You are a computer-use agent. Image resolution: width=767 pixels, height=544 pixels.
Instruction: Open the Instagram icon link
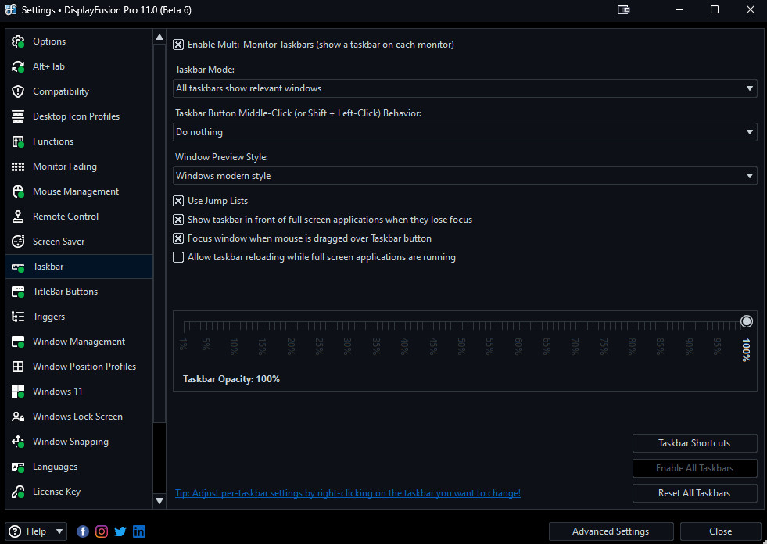point(102,531)
